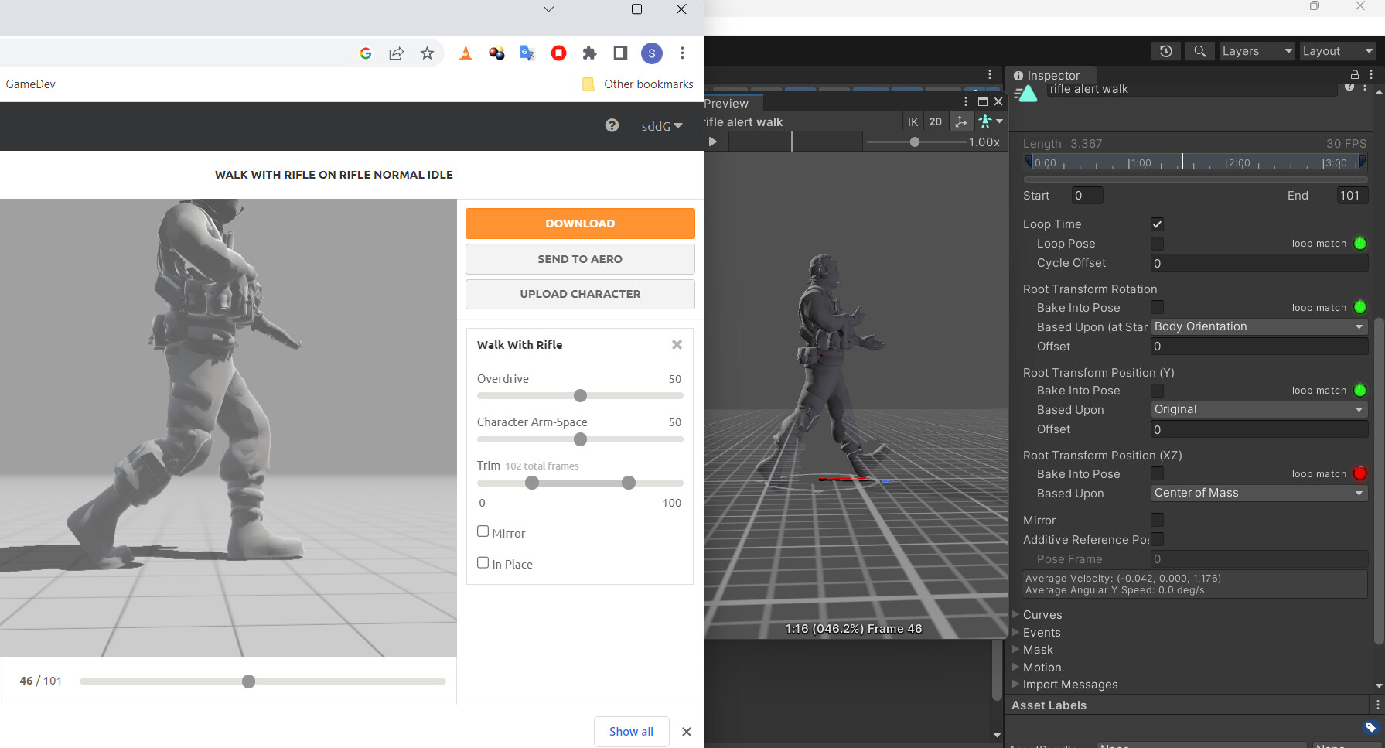Open the Layout dropdown

1338,50
